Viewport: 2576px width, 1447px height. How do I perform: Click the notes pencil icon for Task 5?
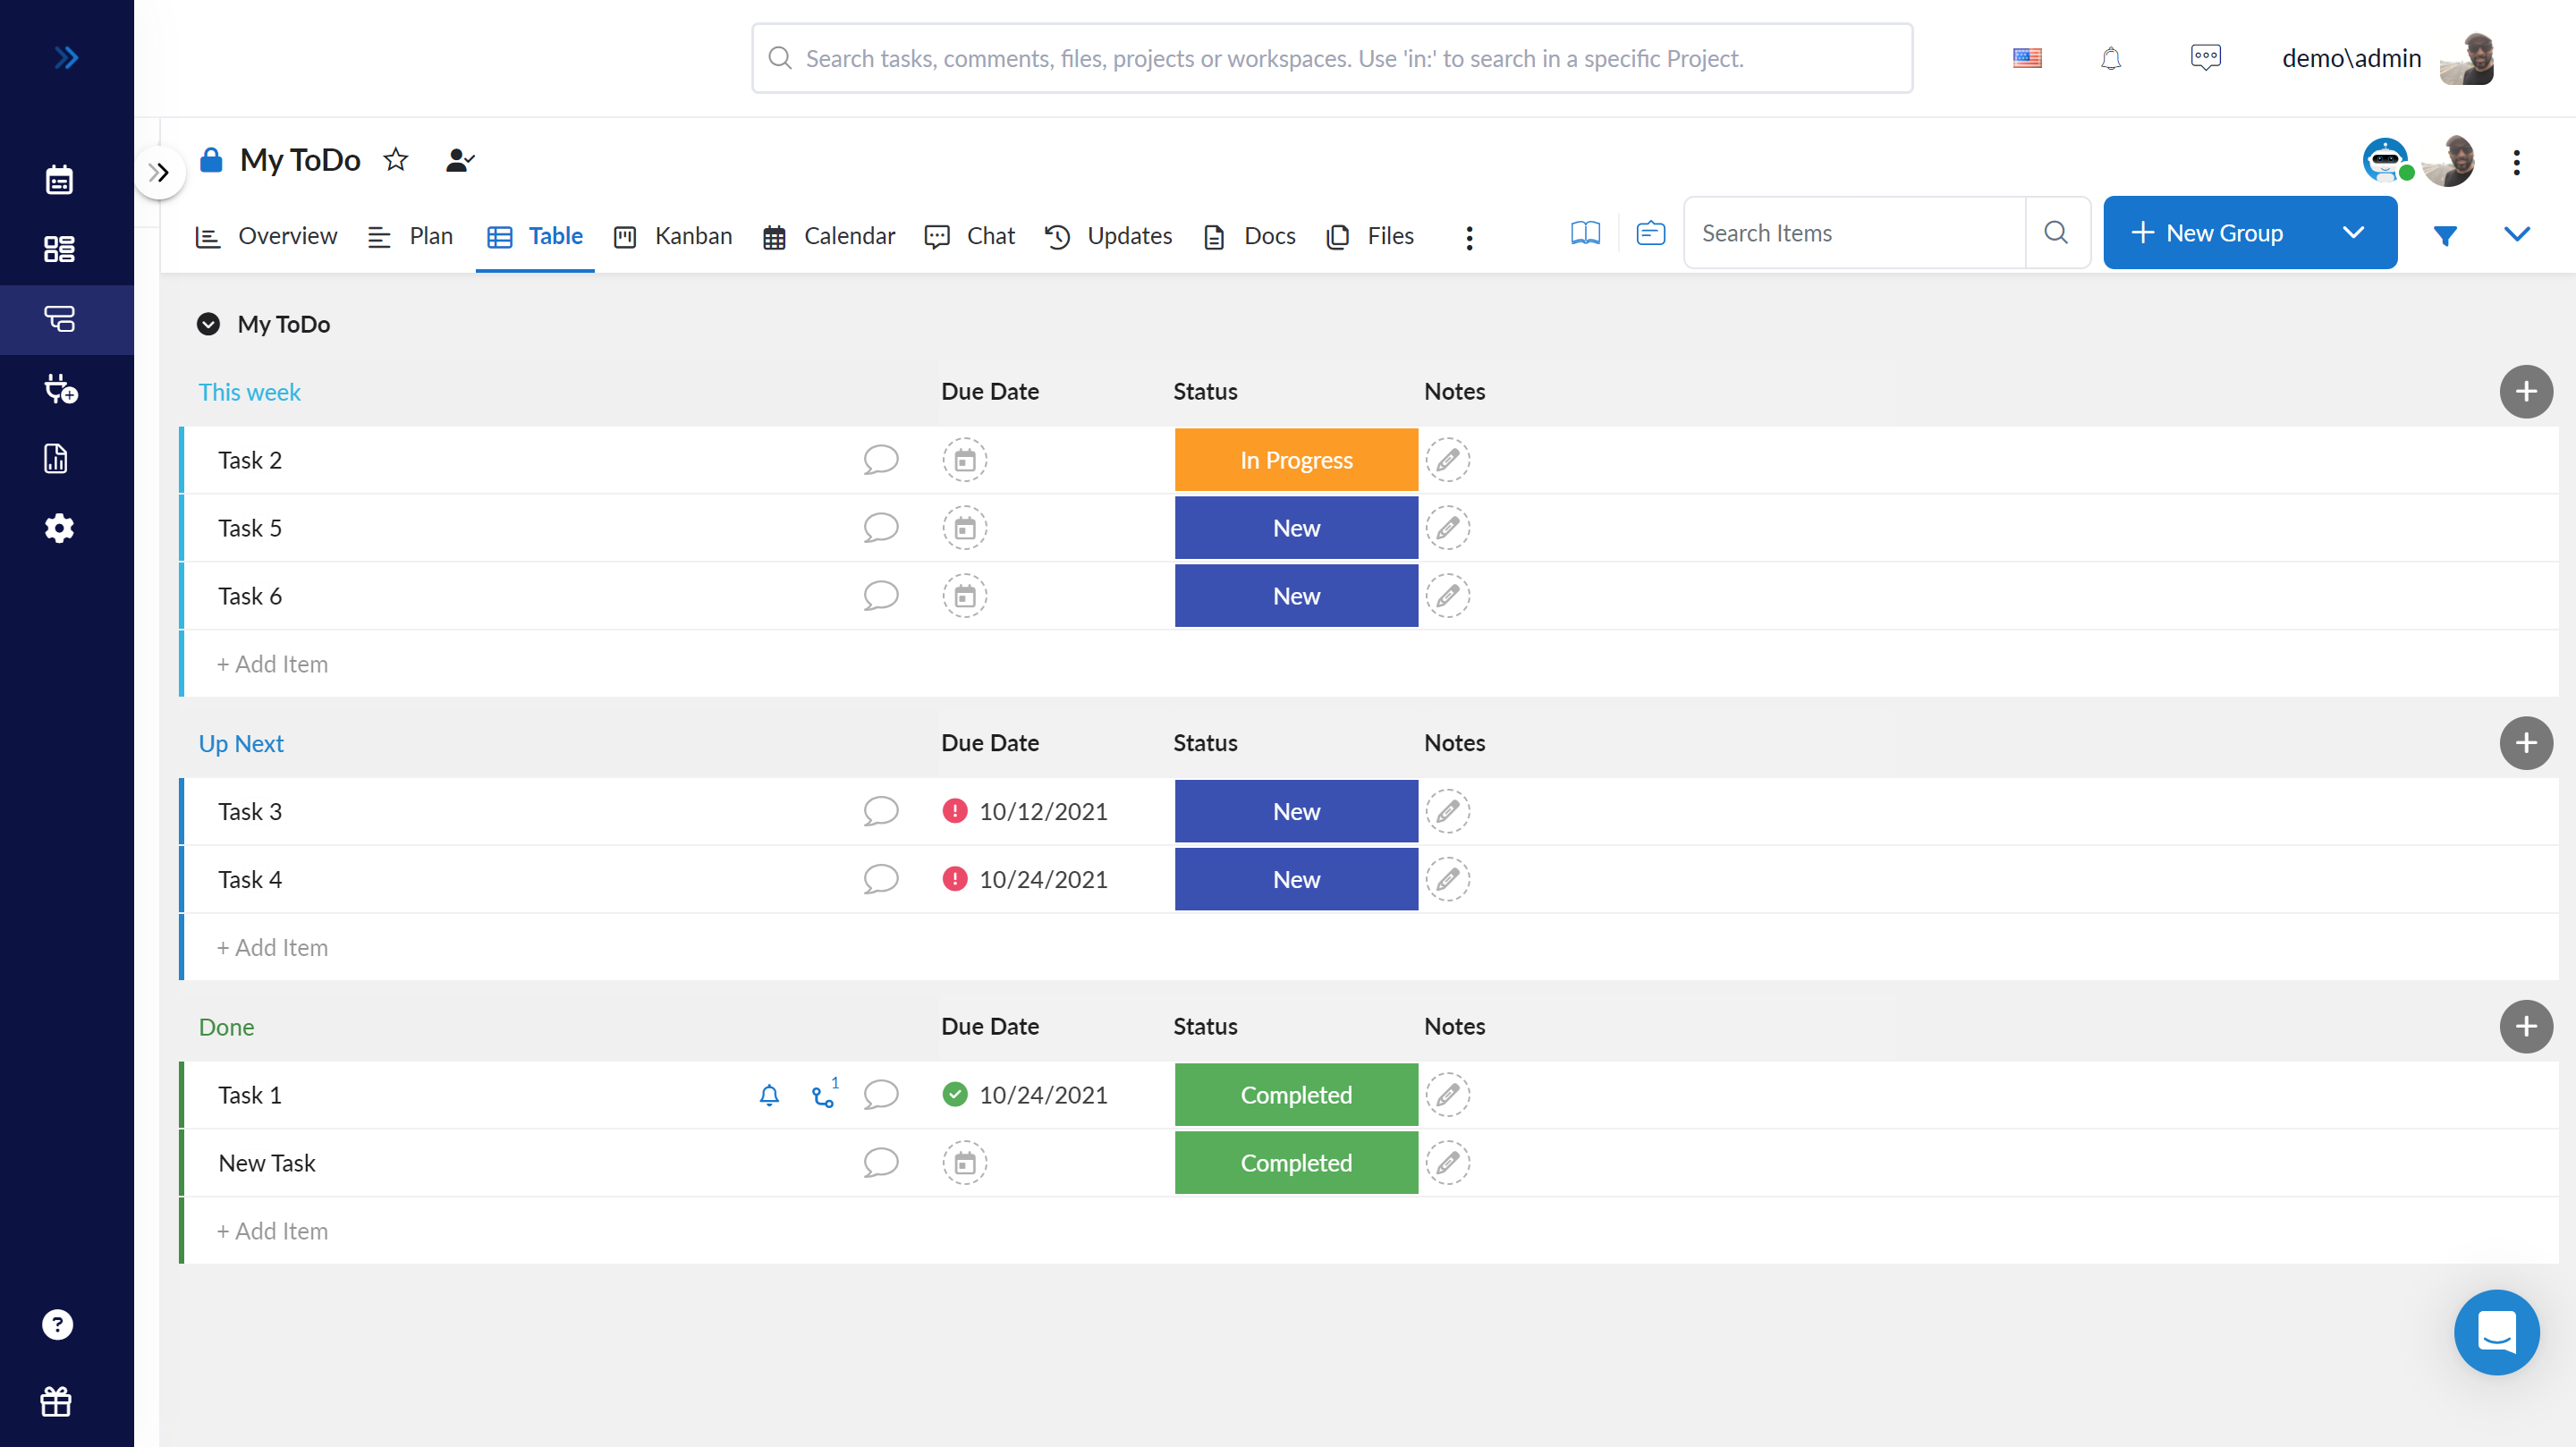point(1447,528)
